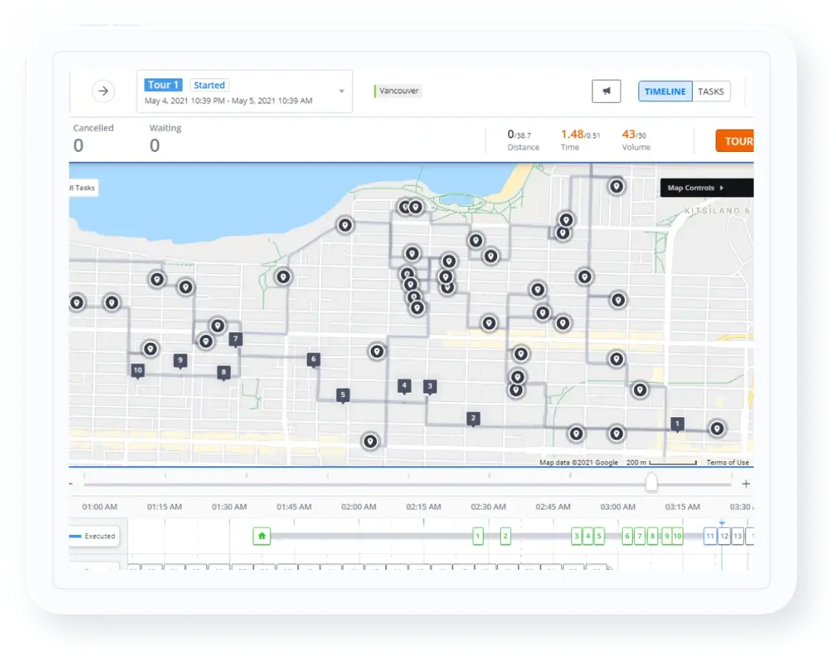Toggle the All Tasks map filter
The height and width of the screenshot is (656, 836).
click(82, 188)
